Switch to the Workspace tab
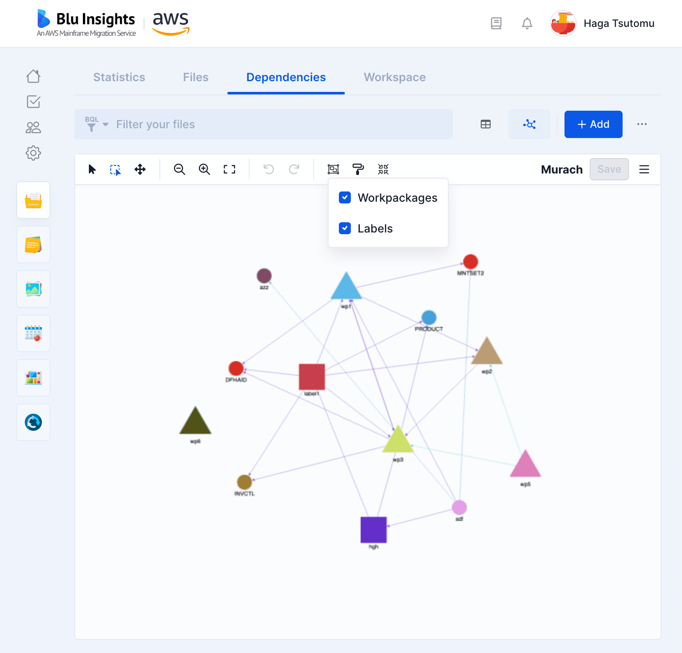682x653 pixels. pos(395,77)
